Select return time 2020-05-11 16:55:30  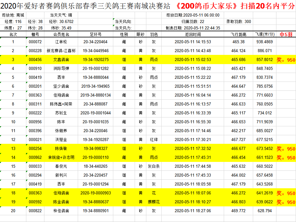[x=193, y=122]
